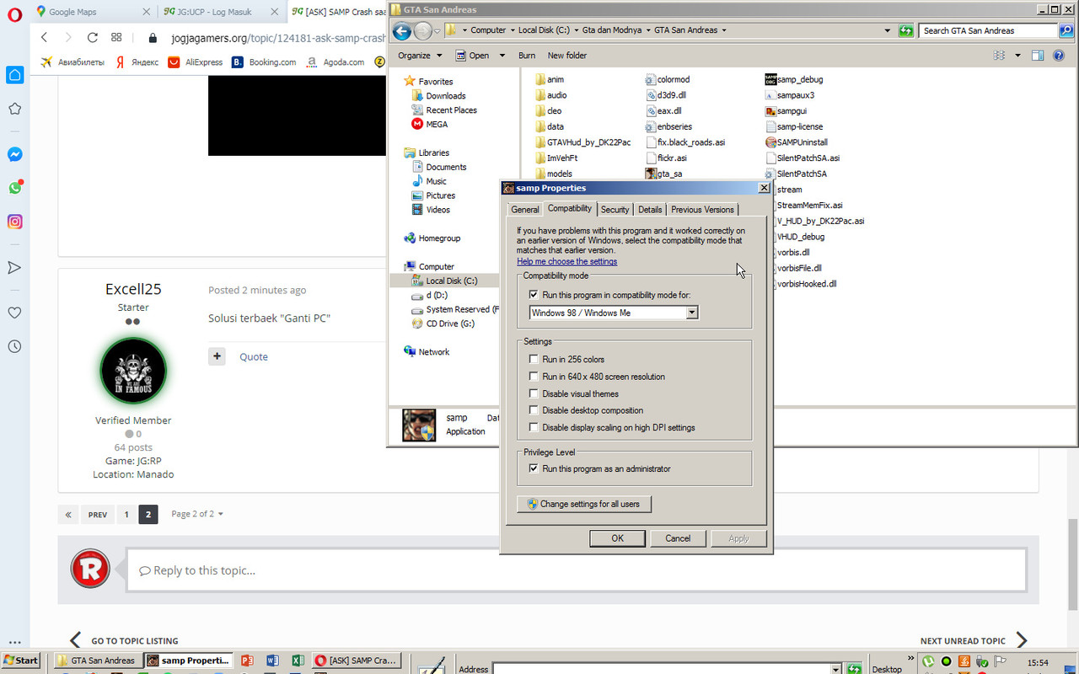
Task: Open Instagram in the Opera sidebar
Action: coord(14,222)
